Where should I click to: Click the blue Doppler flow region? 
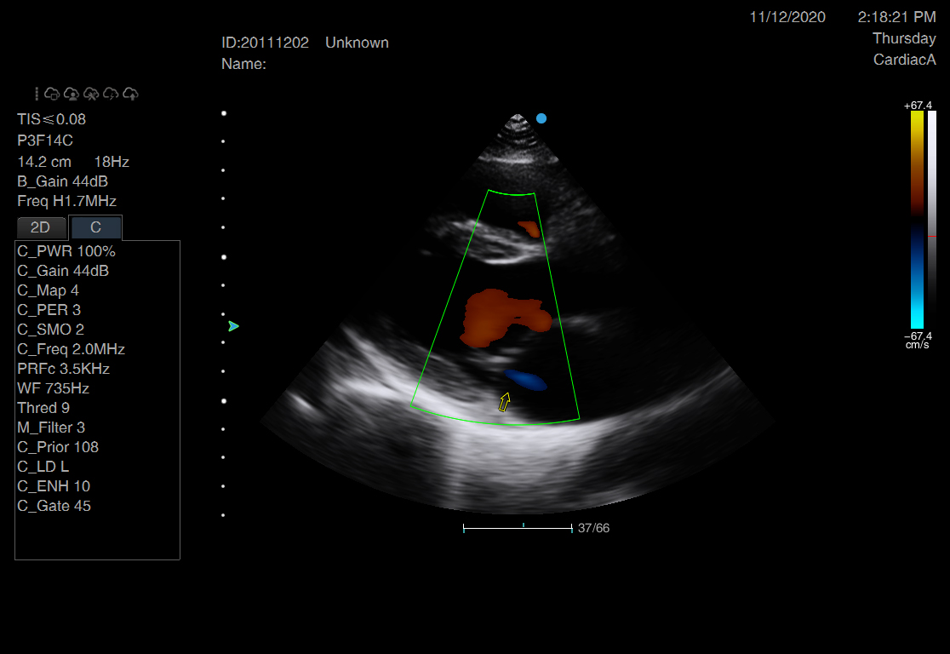click(525, 380)
